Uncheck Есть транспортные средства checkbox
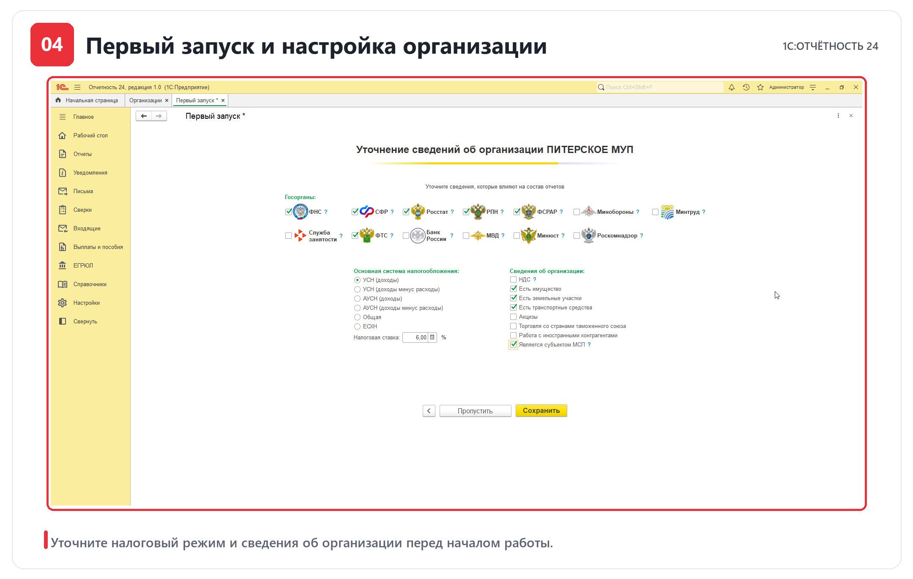Screen dimensions: 913x579 514,307
